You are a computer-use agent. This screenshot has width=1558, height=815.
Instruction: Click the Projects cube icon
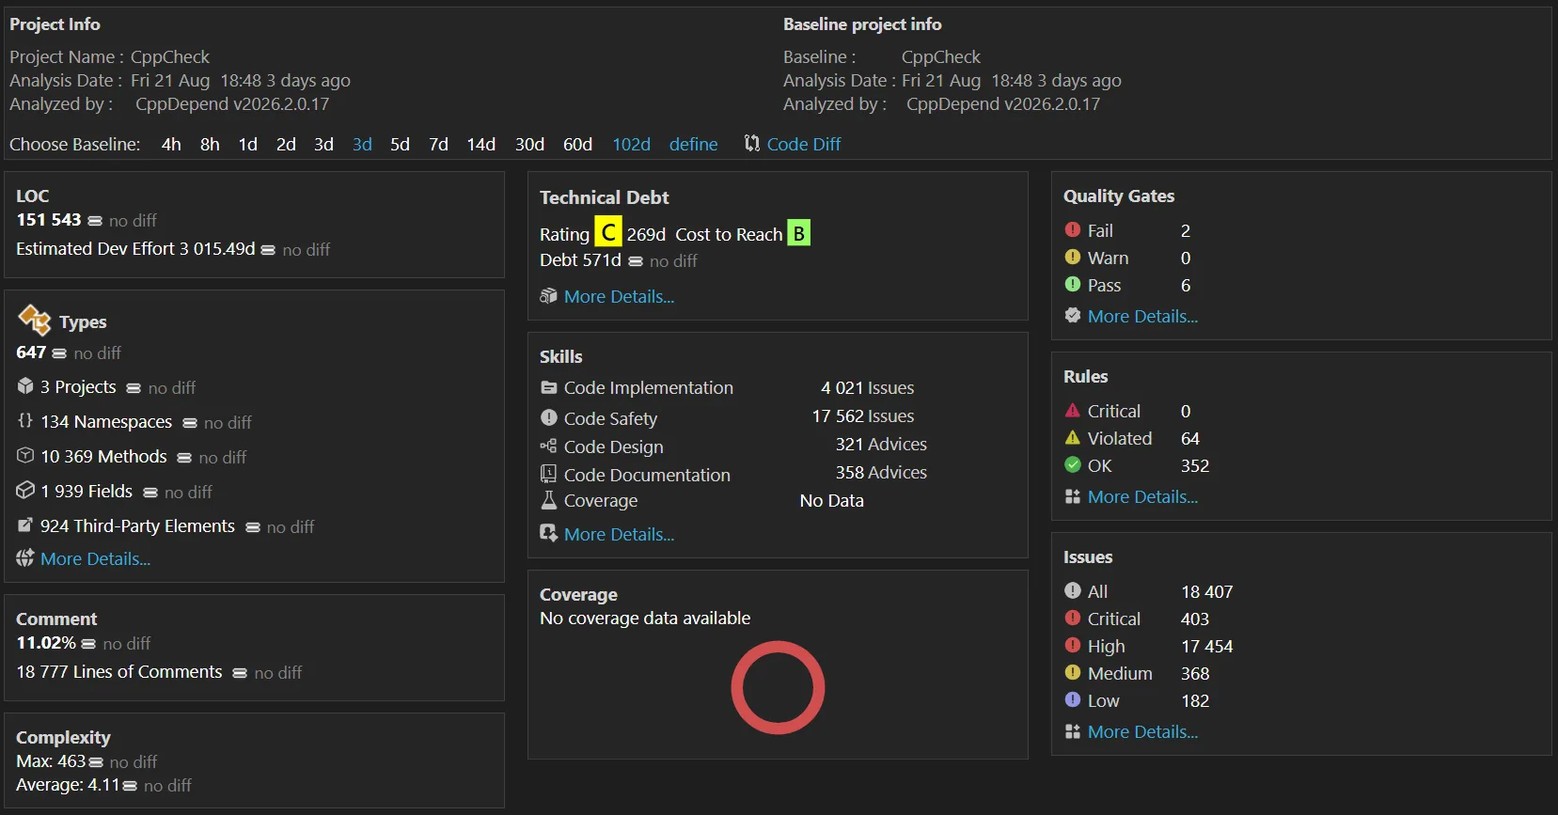click(25, 386)
